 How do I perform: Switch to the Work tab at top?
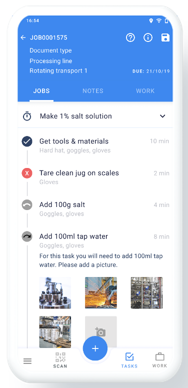tap(145, 91)
